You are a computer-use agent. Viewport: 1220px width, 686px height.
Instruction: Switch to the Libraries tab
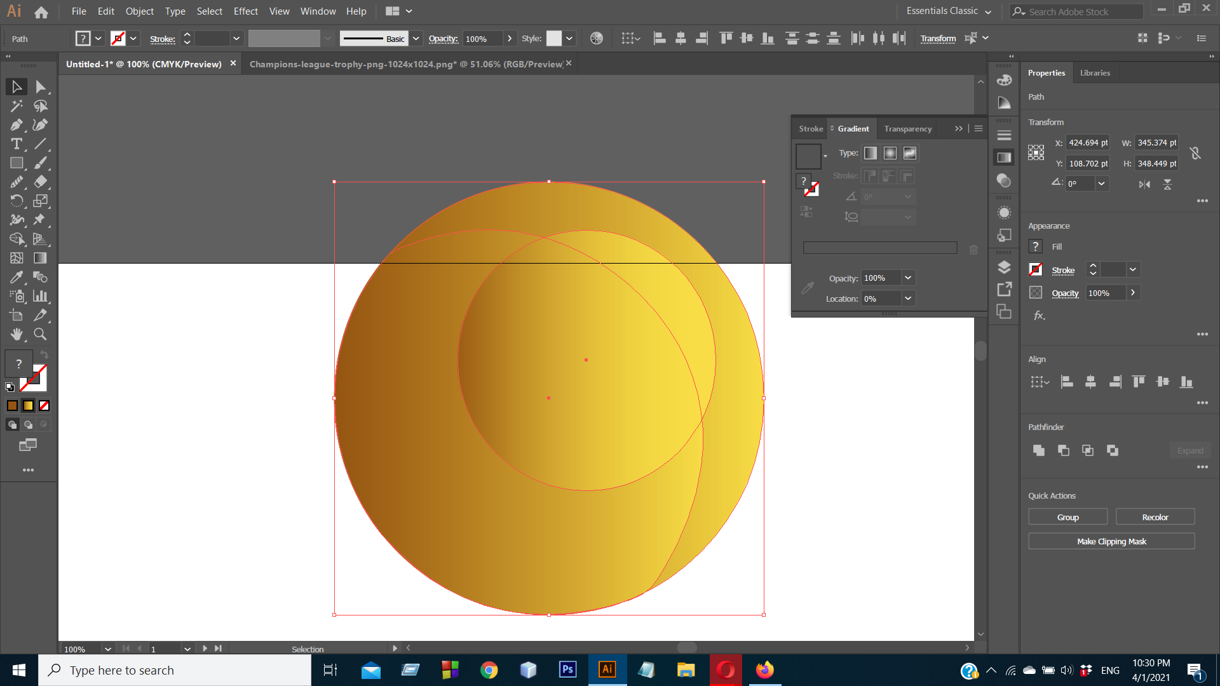click(x=1095, y=73)
